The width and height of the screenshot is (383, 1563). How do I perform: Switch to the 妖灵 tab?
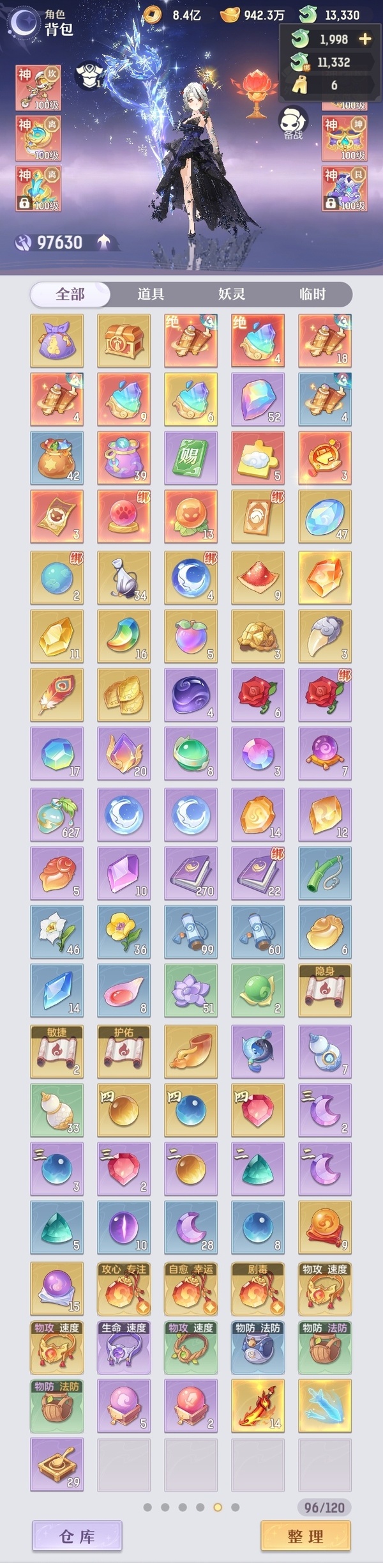[x=232, y=294]
